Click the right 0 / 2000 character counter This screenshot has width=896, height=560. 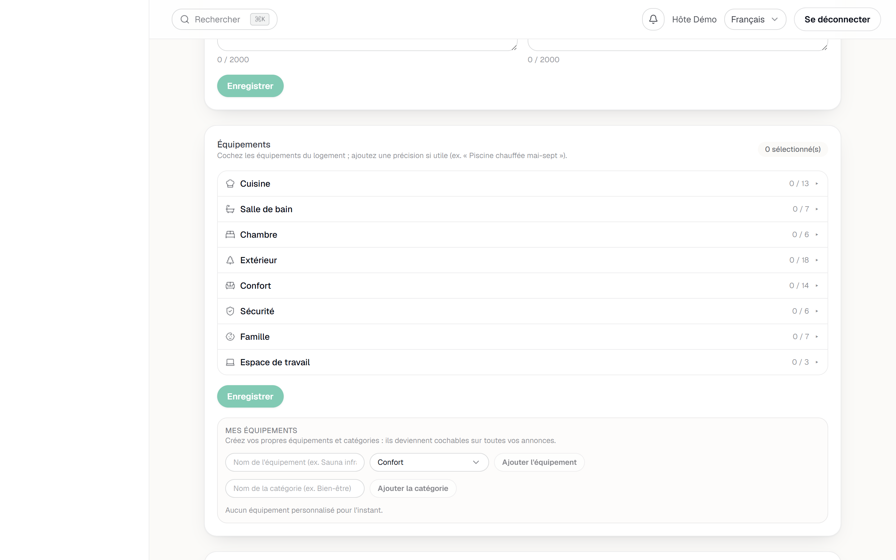(x=543, y=60)
